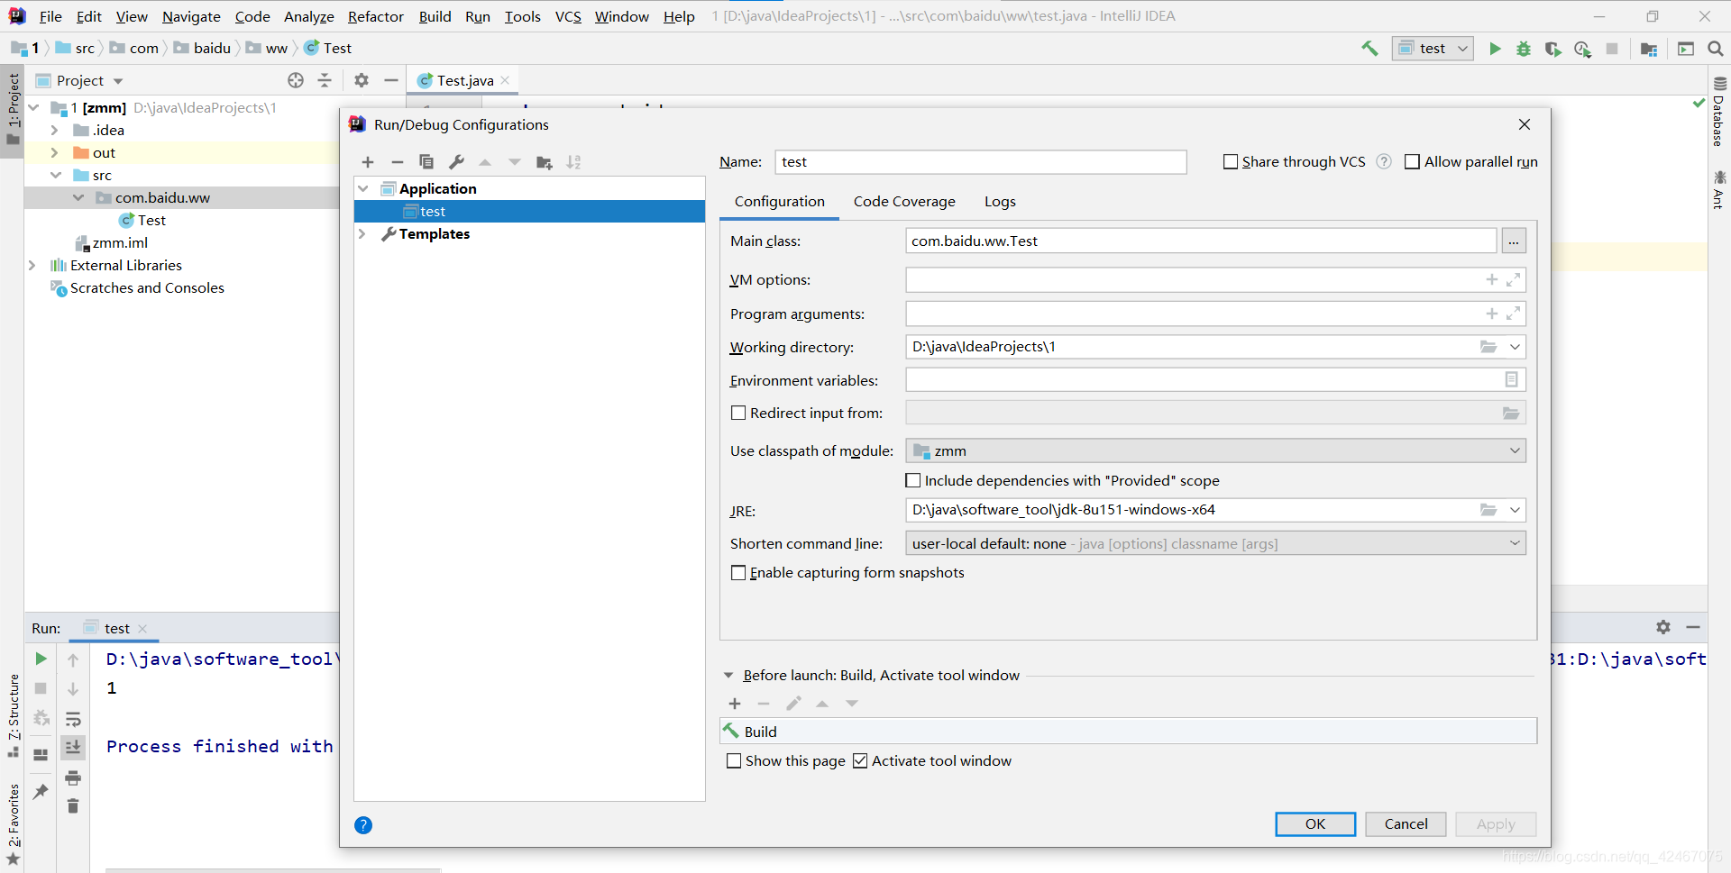Open the dialog help question mark

pos(363,825)
